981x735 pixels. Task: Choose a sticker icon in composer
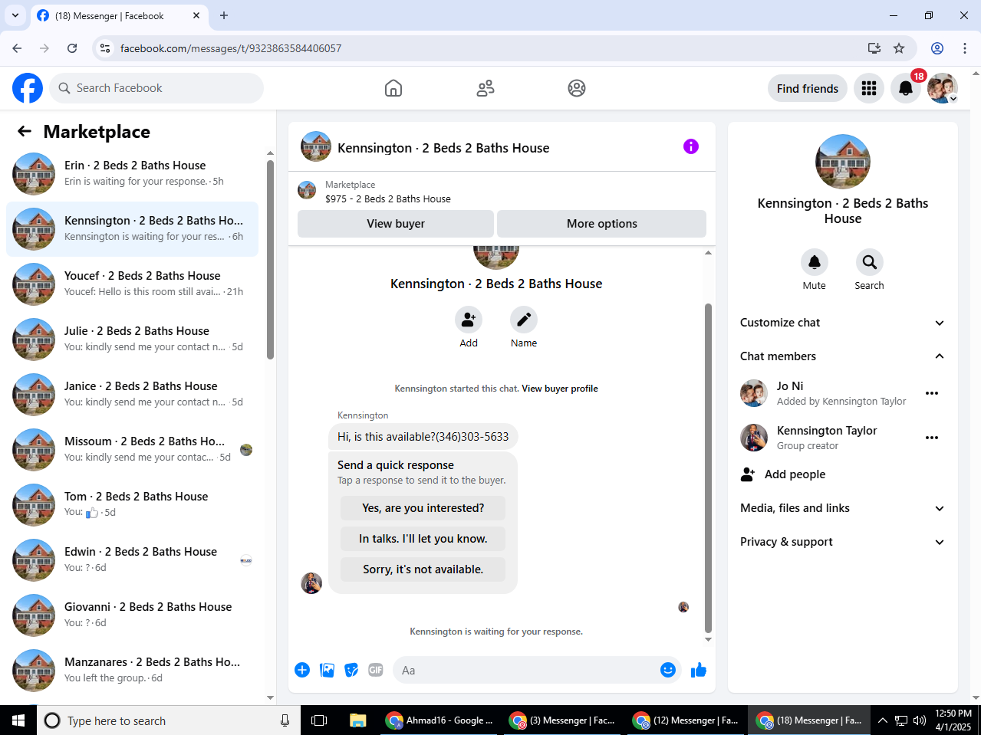pyautogui.click(x=351, y=670)
